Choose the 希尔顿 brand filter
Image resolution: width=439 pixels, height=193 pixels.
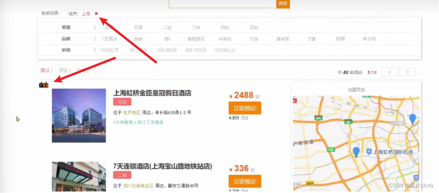point(369,39)
